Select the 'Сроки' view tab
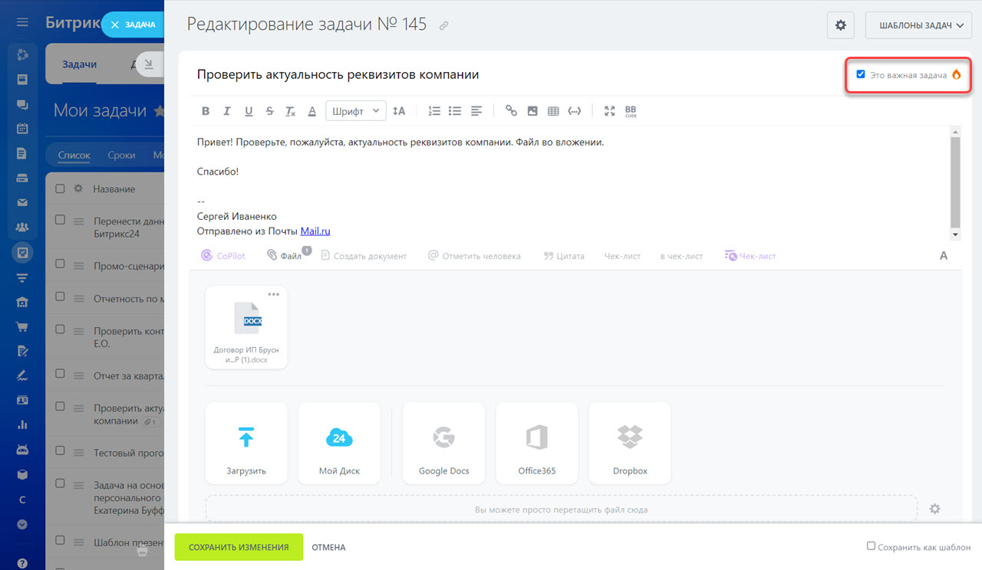Viewport: 982px width, 570px height. pyautogui.click(x=121, y=155)
